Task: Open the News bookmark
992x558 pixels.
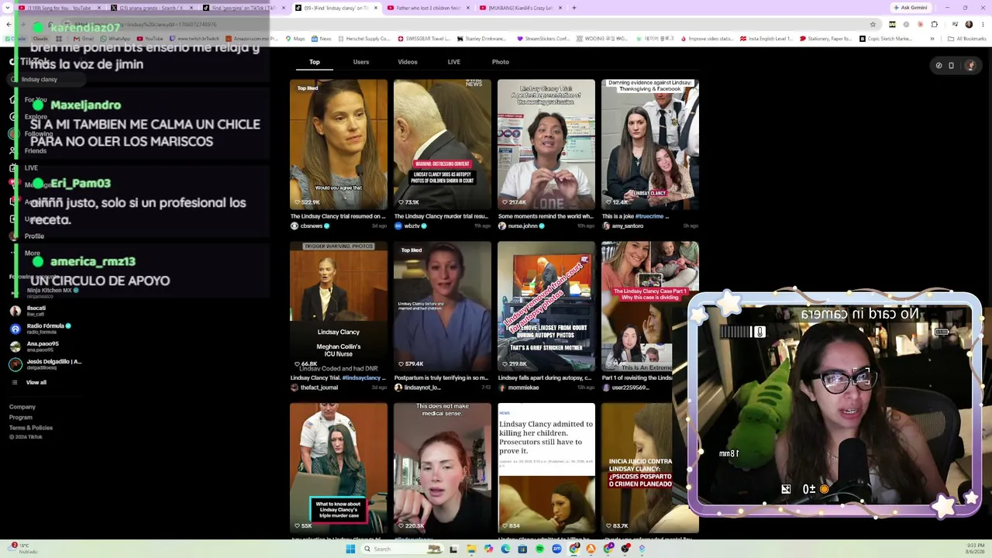Action: (322, 39)
